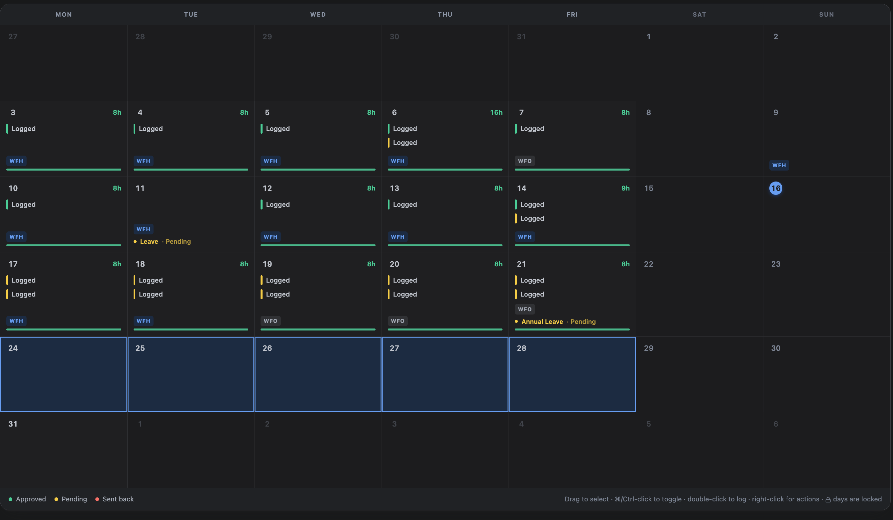Click the 9h total on day 14

click(625, 188)
